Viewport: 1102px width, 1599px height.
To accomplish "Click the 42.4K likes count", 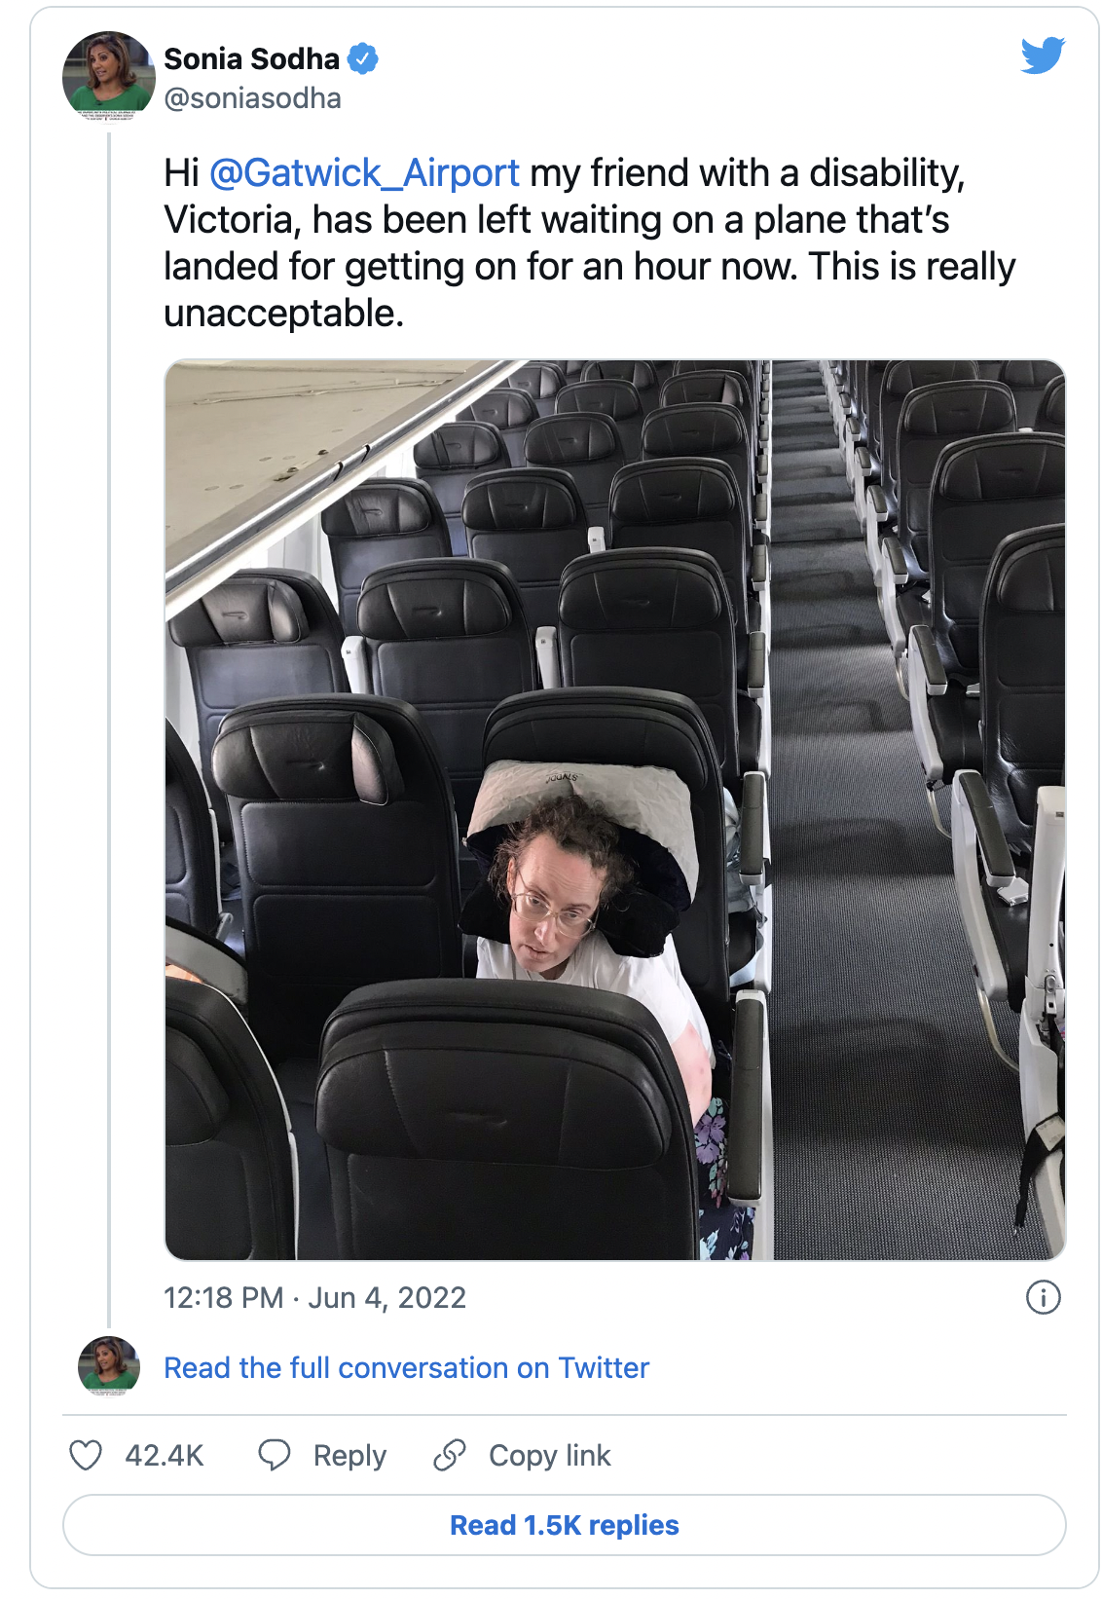I will pos(165,1455).
